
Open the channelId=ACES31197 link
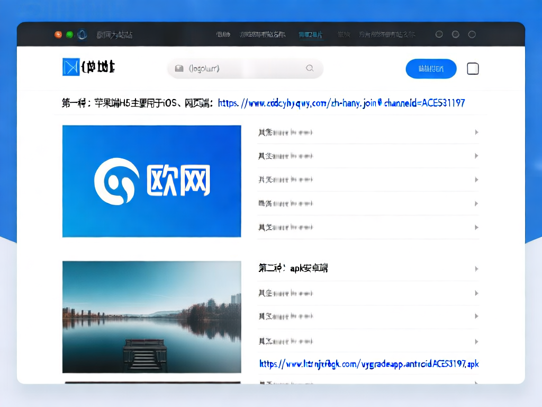coord(341,103)
